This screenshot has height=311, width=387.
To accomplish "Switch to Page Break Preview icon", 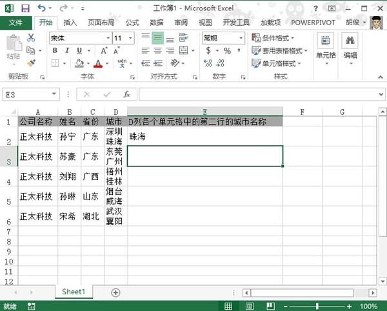I will point(271,306).
